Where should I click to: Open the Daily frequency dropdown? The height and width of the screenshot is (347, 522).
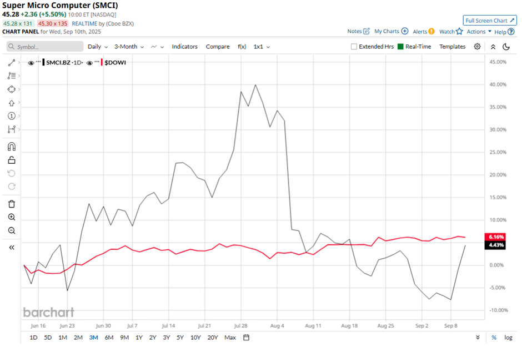pyautogui.click(x=98, y=47)
